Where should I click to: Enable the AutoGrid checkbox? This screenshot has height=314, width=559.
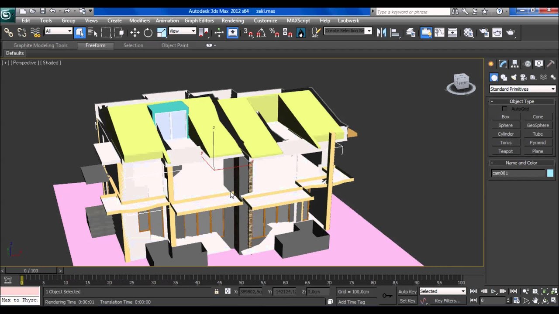(x=505, y=109)
